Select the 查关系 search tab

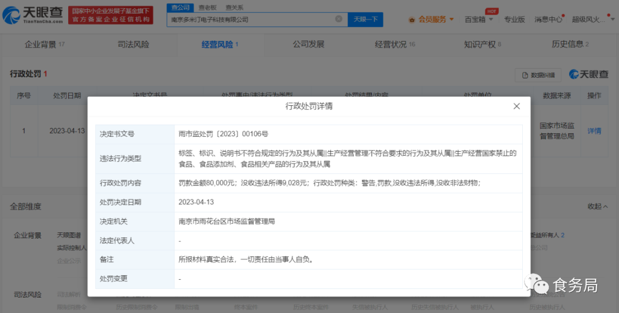tap(234, 7)
